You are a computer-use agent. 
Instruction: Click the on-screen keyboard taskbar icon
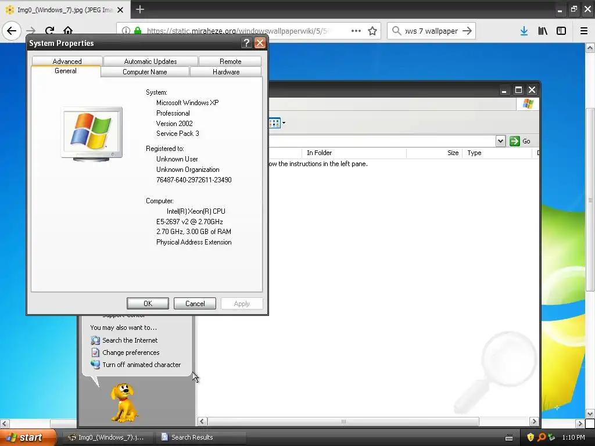click(x=509, y=438)
